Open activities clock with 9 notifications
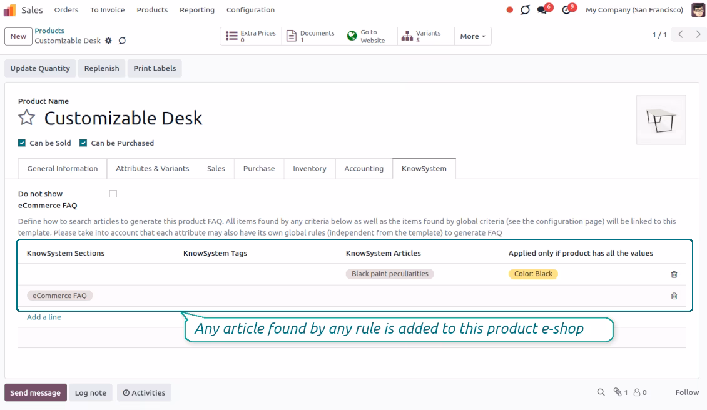This screenshot has height=410, width=707. tap(569, 9)
